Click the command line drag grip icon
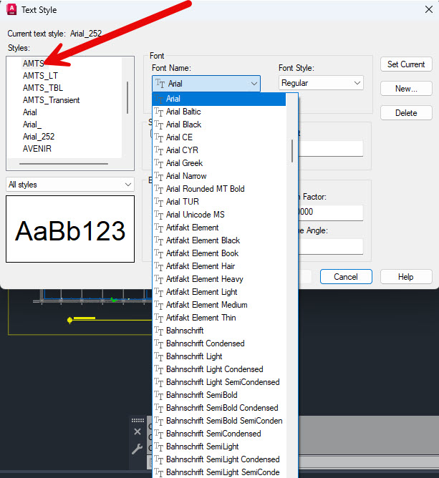The image size is (439, 478). pos(138,420)
